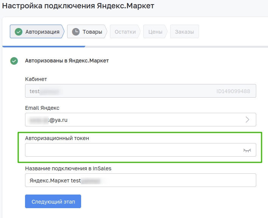Click the Авторизованы в Яндекс.Маркет heading
This screenshot has width=268, height=218.
67,61
